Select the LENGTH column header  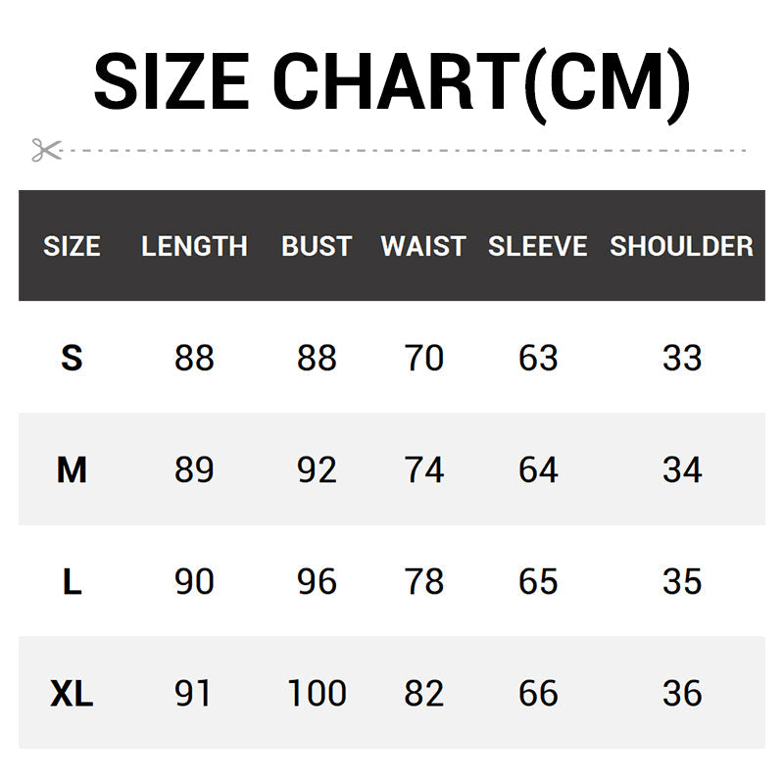coord(194,246)
